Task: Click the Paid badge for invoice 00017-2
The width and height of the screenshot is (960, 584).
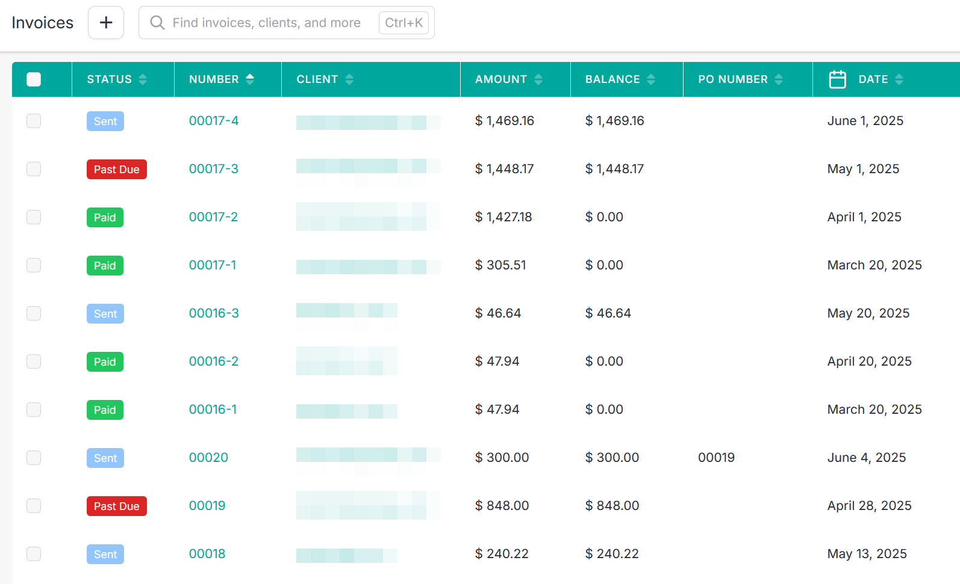Action: 105,218
